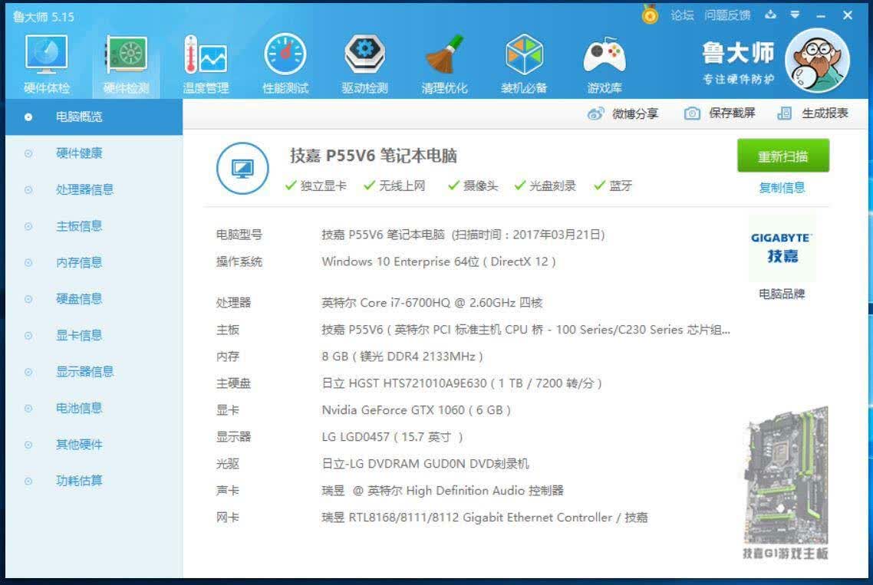Select the 温度管理 temperature management icon

pos(206,54)
